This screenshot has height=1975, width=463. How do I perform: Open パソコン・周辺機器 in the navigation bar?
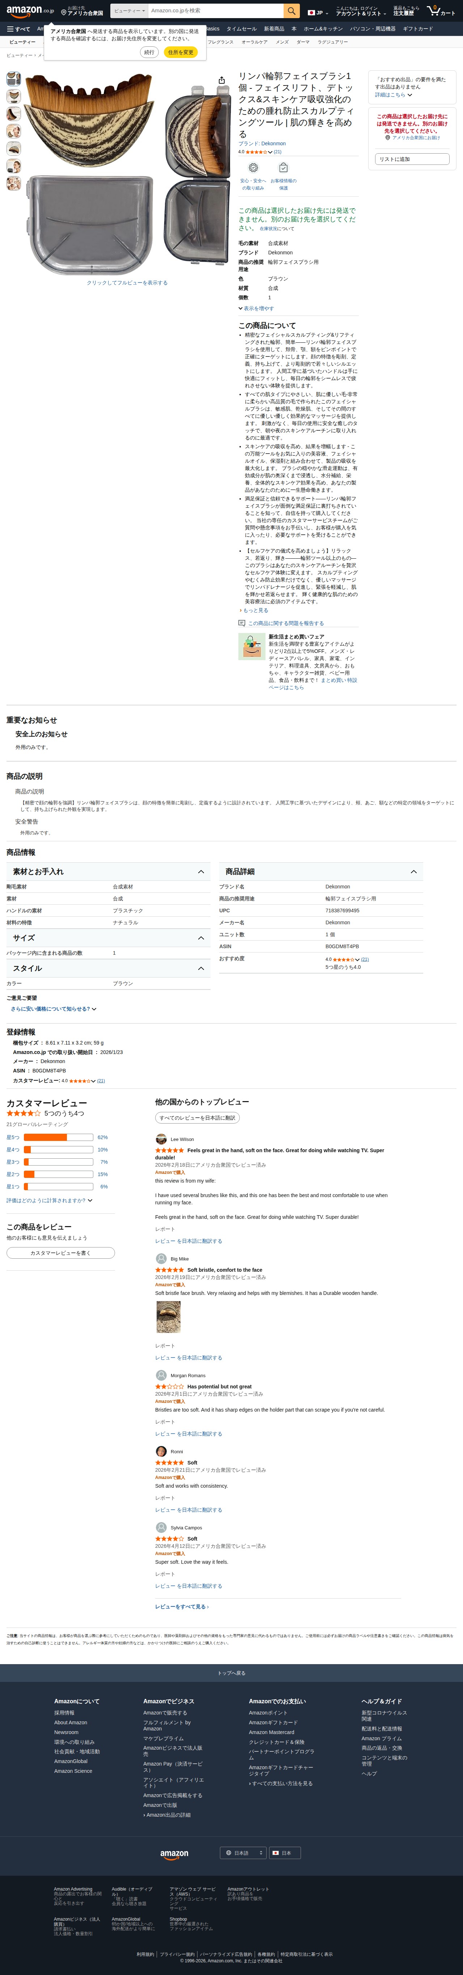coord(373,29)
